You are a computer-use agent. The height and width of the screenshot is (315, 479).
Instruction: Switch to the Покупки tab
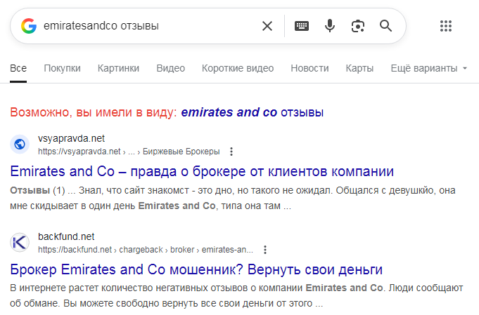pos(63,68)
